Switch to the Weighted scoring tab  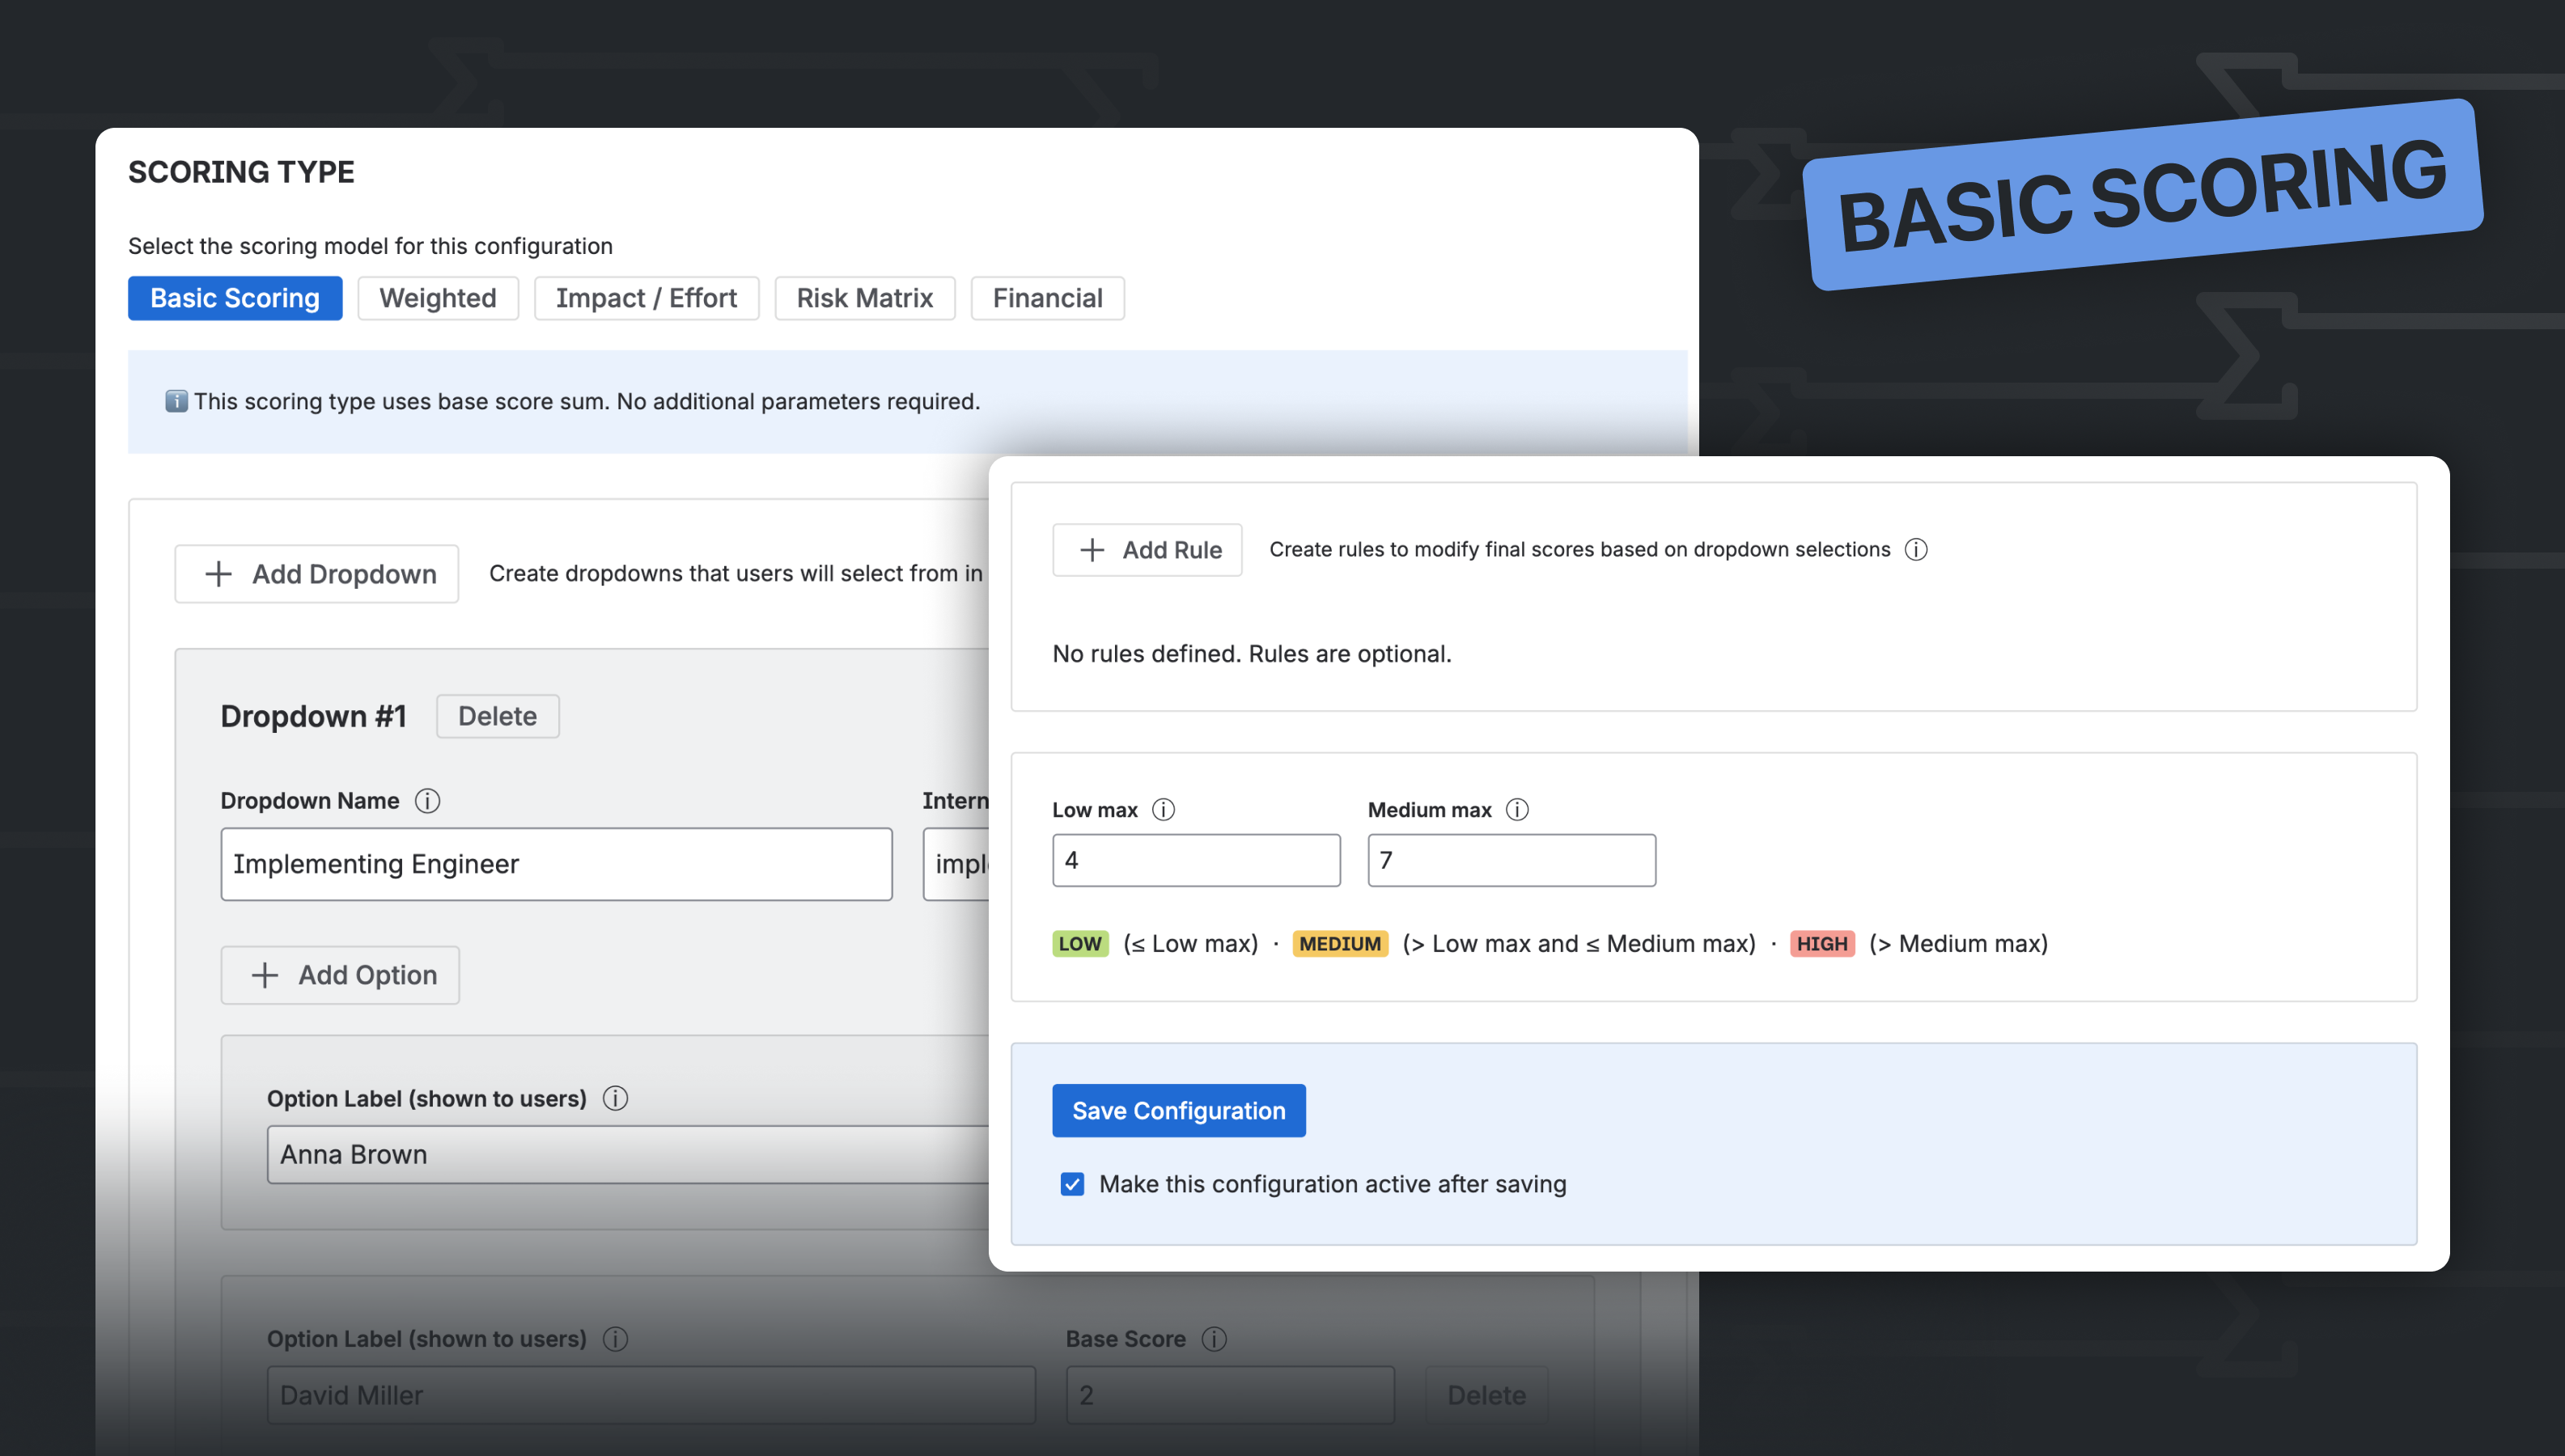438,298
